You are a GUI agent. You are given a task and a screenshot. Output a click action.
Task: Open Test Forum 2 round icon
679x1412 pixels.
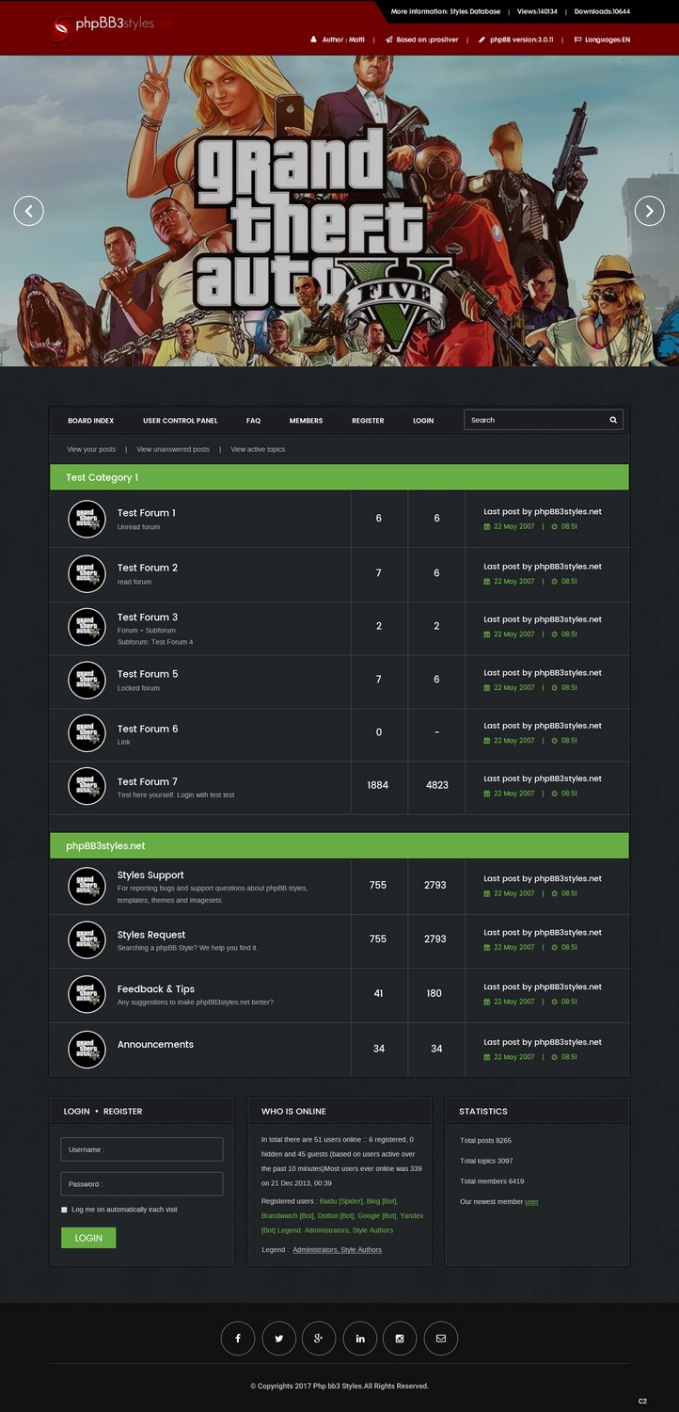point(87,573)
